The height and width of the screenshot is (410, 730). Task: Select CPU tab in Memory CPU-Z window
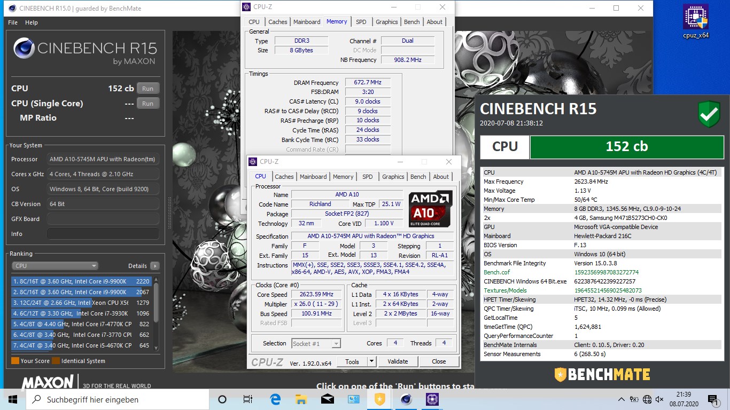(254, 22)
